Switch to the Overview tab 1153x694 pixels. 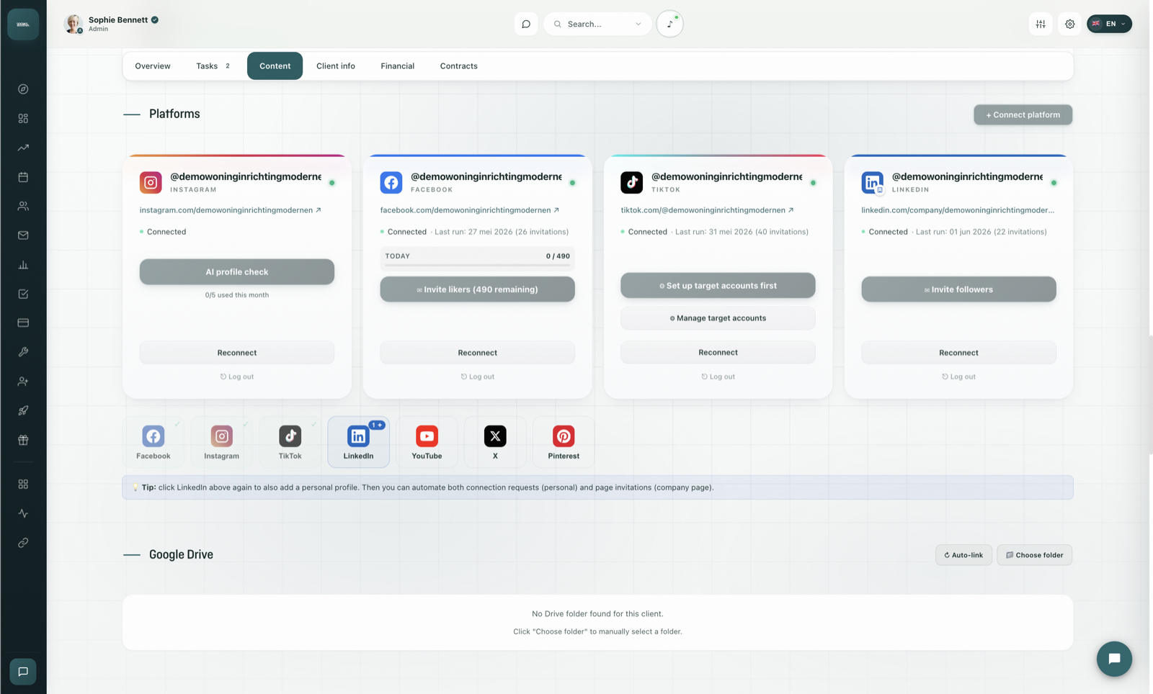pos(153,66)
